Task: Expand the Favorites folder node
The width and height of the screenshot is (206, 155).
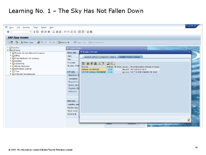Action: click(8, 48)
